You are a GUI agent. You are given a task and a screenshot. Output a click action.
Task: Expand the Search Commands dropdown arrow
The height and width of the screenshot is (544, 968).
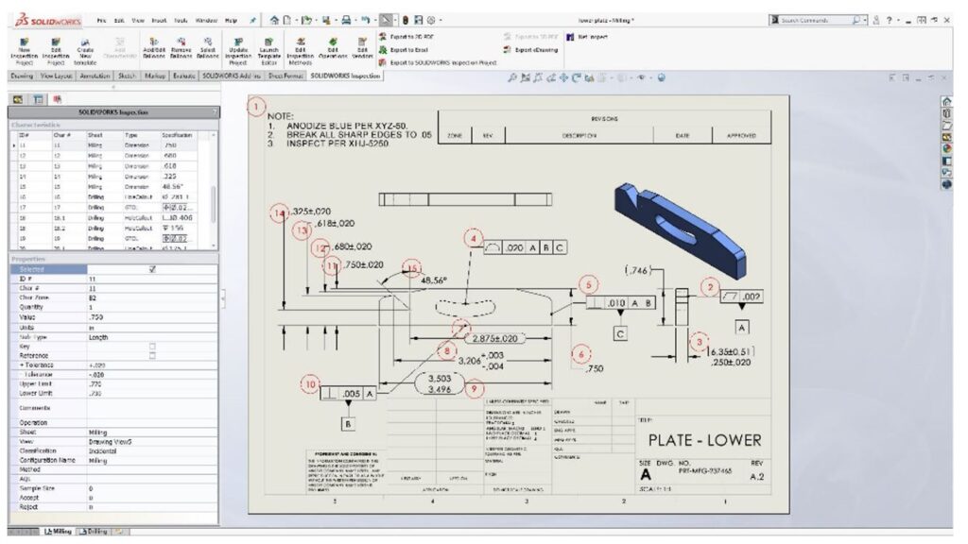point(864,19)
